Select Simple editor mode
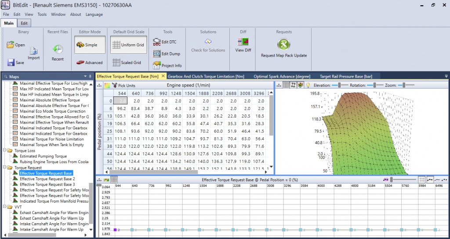 90,45
